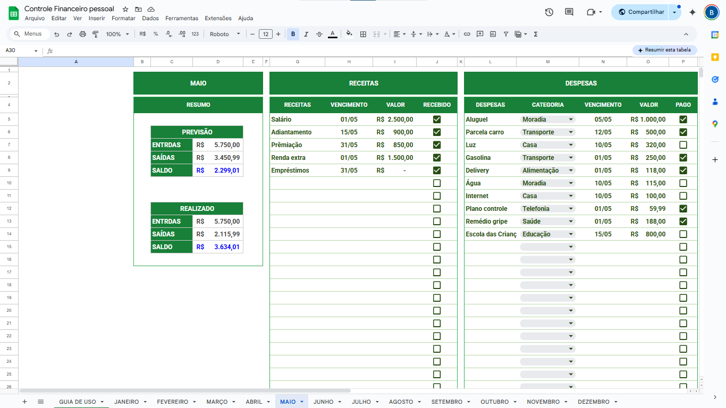Insert a link using chain icon
The image size is (726, 408).
click(467, 34)
